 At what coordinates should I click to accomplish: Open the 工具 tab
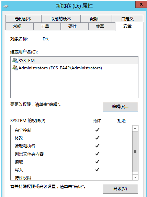pyautogui.click(x=47, y=26)
